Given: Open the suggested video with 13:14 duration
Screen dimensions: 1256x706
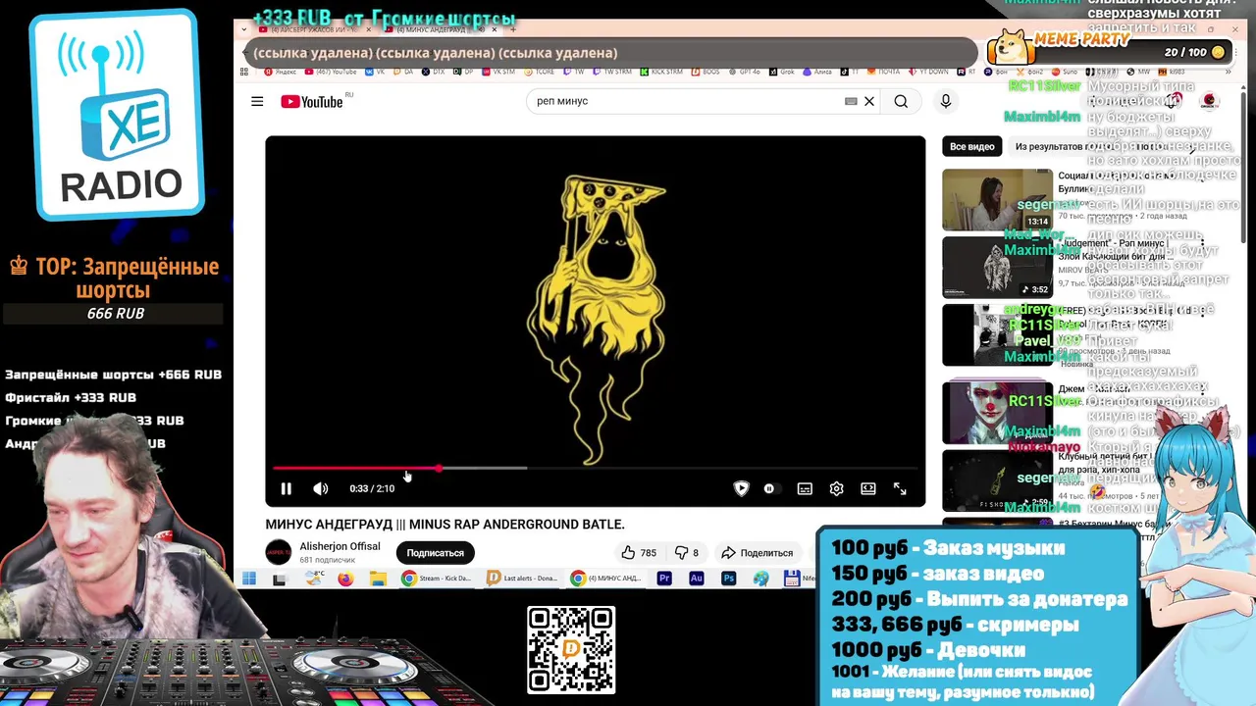Looking at the screenshot, I should pos(997,199).
